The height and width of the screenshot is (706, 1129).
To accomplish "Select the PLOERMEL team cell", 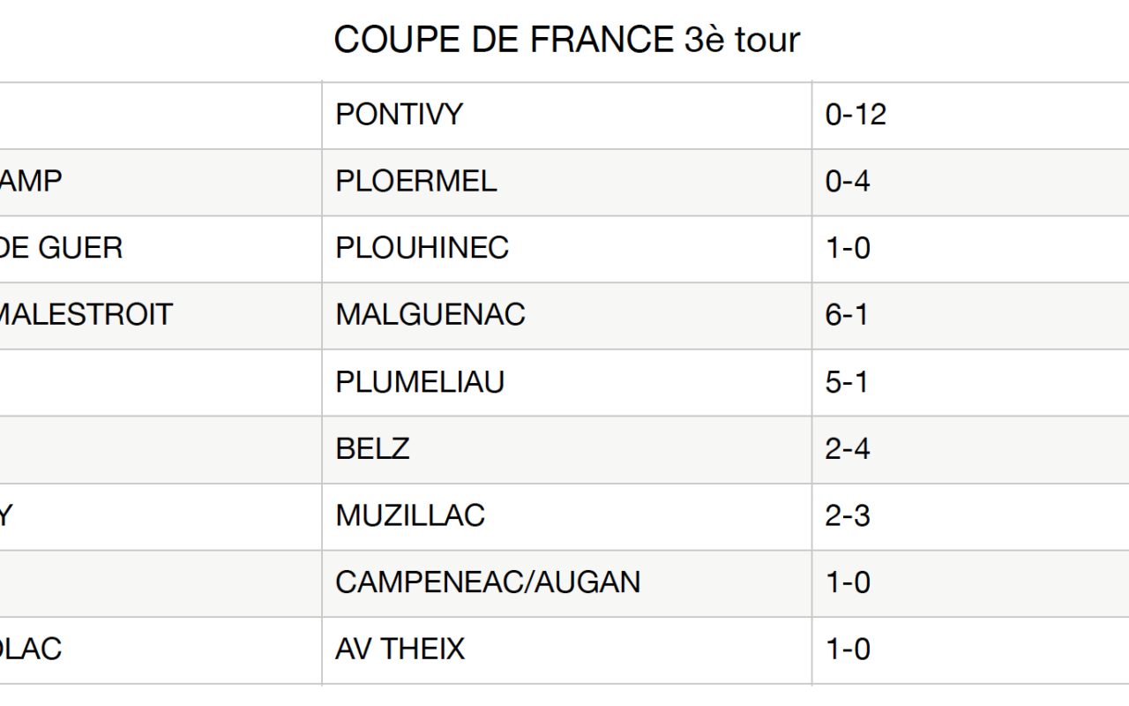I will tap(415, 182).
